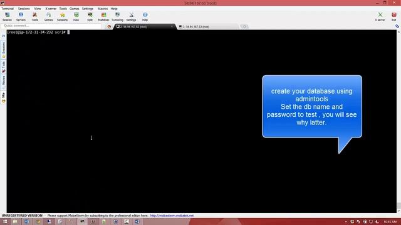Open the Sessions menu

24,9
